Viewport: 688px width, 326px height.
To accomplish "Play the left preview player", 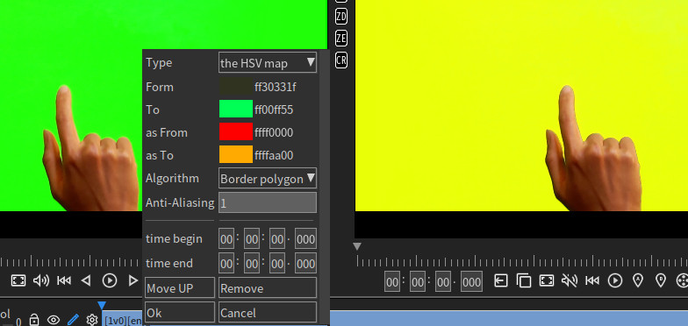I will coord(110,280).
